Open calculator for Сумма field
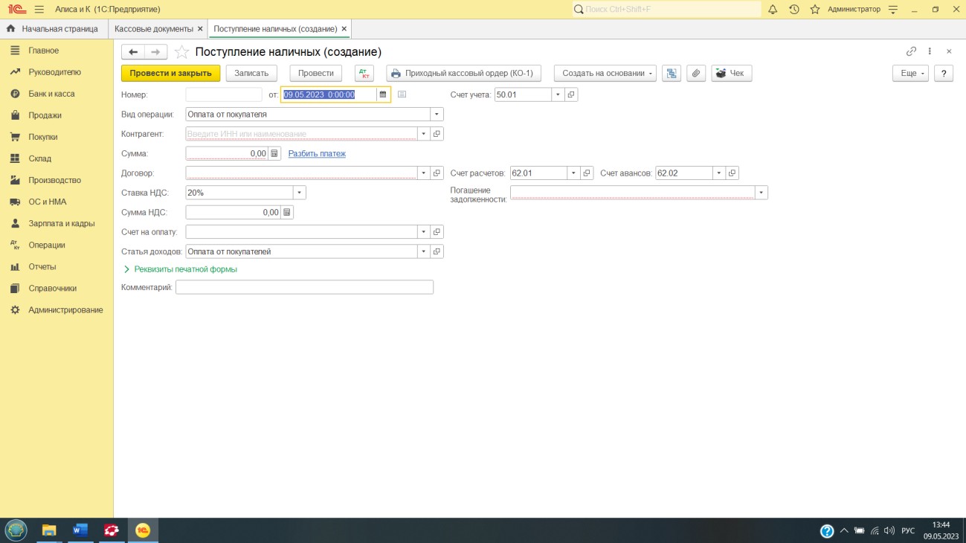This screenshot has width=966, height=543. pyautogui.click(x=274, y=153)
